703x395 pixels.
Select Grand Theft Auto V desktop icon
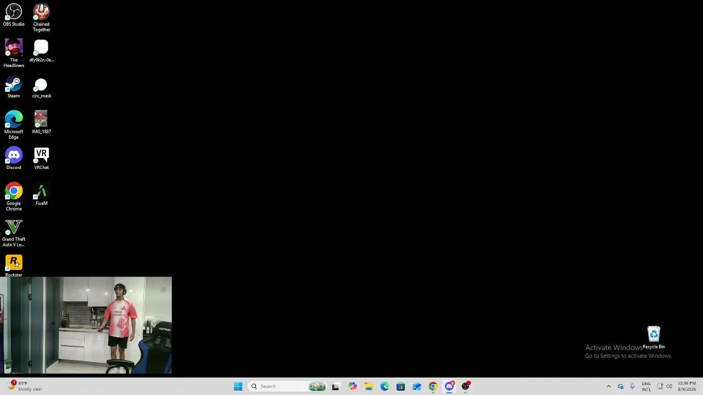[x=14, y=233]
